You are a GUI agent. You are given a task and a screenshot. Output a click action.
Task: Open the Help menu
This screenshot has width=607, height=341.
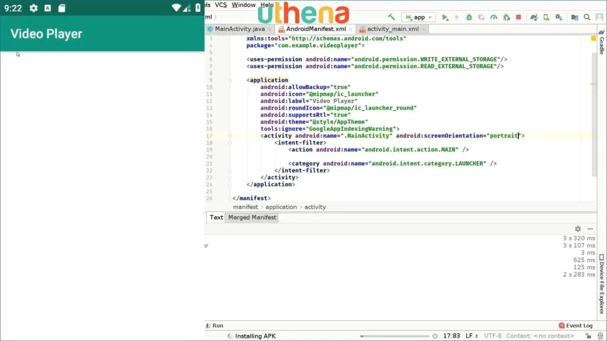pyautogui.click(x=267, y=5)
